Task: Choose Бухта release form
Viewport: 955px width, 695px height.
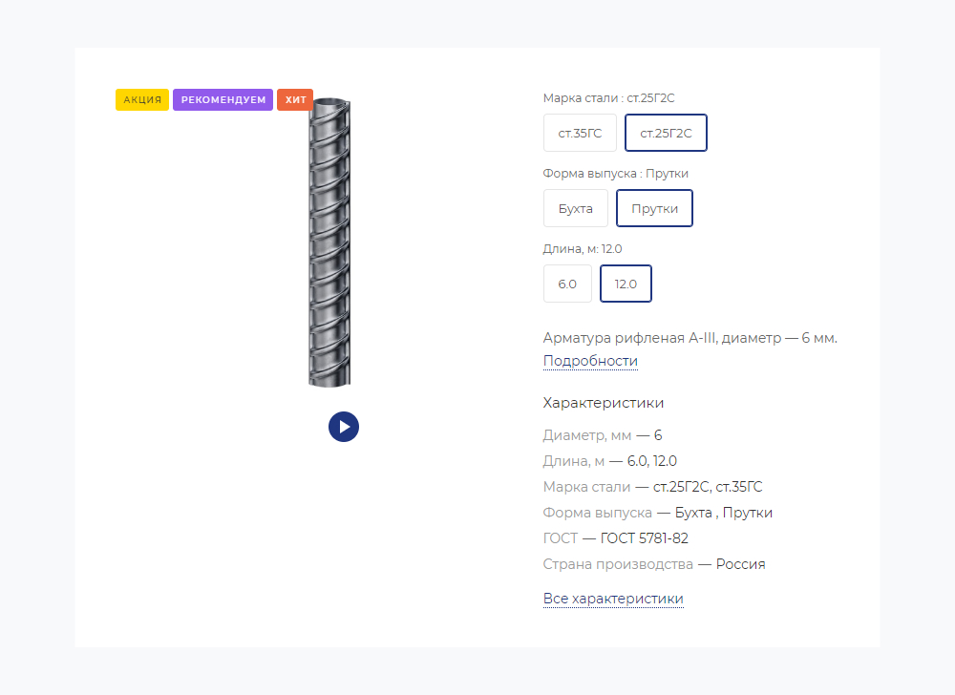Action: pos(575,208)
